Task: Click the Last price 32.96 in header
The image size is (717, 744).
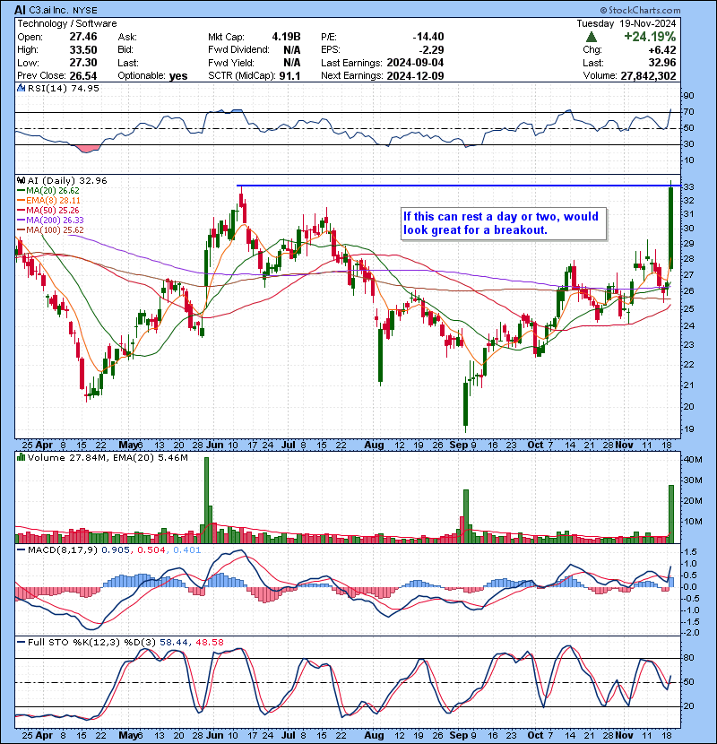Action: 662,63
